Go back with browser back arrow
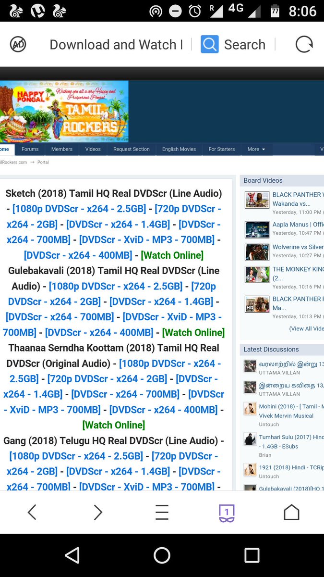324x577 pixels. point(32,512)
